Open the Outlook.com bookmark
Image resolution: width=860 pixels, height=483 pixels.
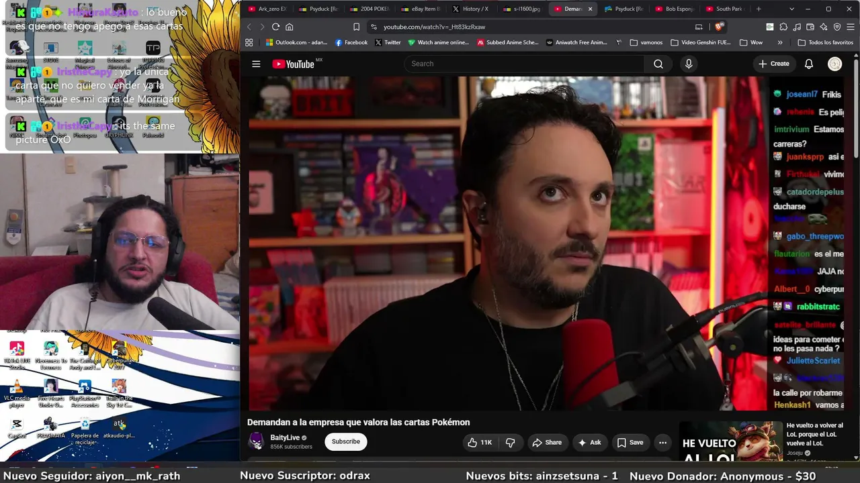click(296, 42)
